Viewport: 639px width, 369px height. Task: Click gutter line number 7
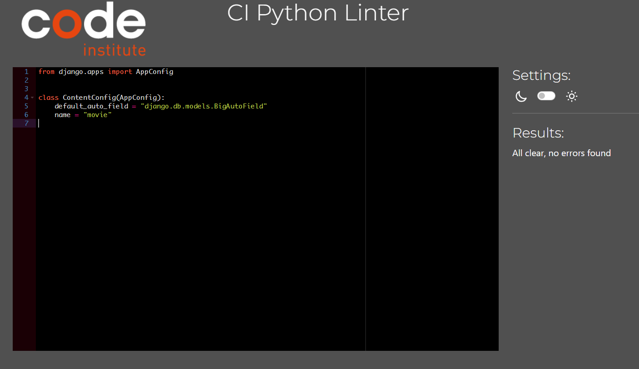click(x=26, y=123)
